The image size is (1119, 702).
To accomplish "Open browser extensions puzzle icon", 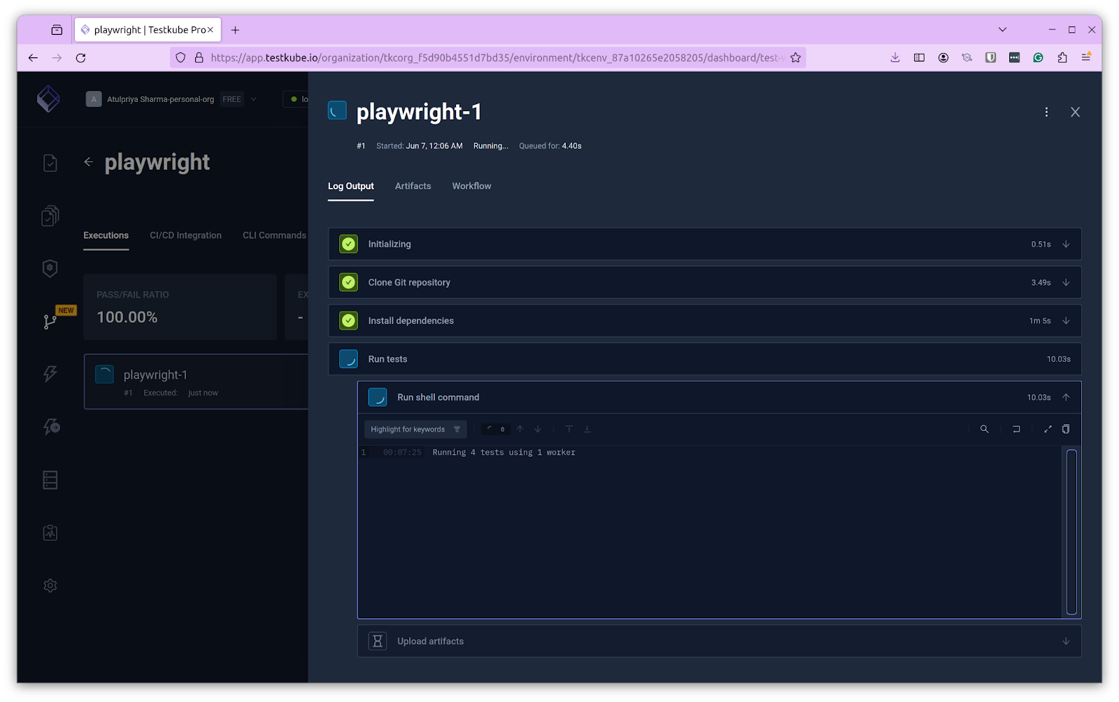I will (1062, 58).
